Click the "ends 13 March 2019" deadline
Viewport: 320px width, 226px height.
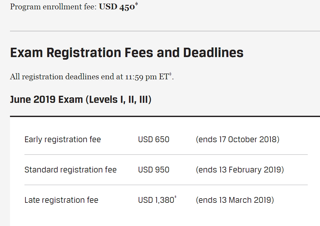pos(235,200)
